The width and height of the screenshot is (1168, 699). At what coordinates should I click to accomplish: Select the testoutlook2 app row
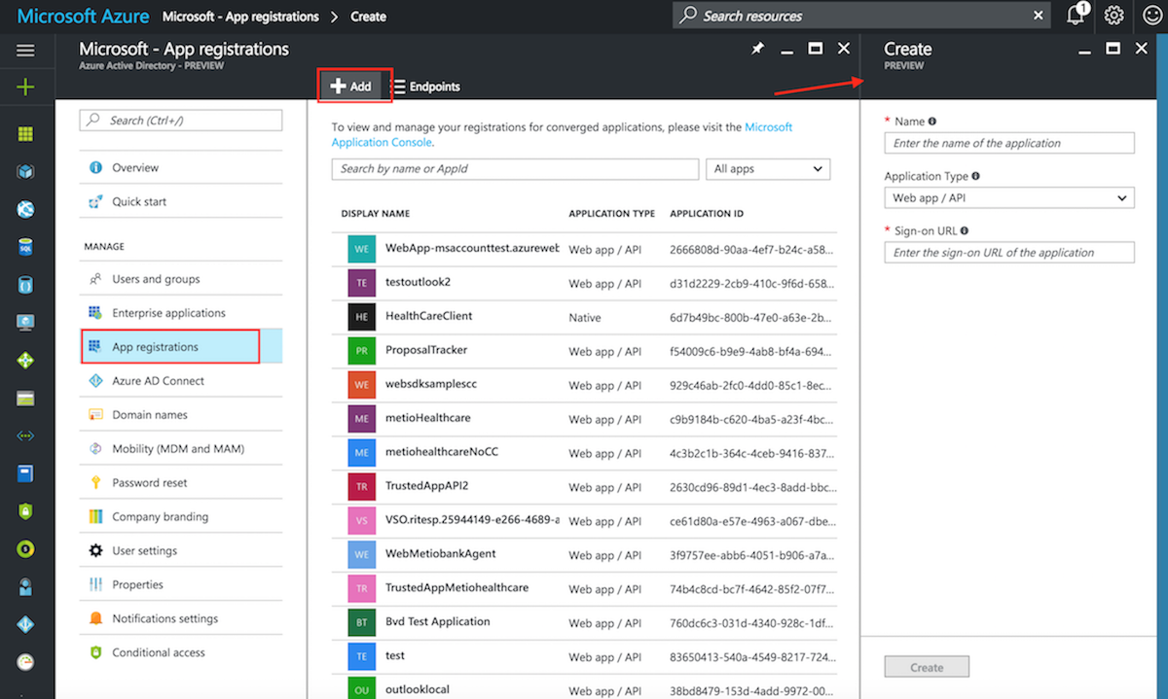[584, 282]
